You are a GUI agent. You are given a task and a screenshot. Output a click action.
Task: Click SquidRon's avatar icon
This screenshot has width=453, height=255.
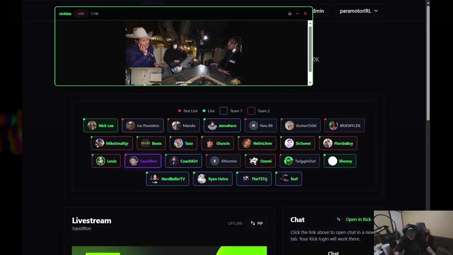pos(133,161)
